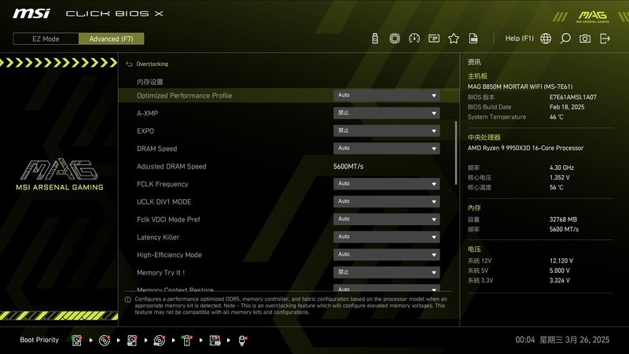Click core voltage 1.352 V value
This screenshot has height=354, width=629.
(560, 178)
